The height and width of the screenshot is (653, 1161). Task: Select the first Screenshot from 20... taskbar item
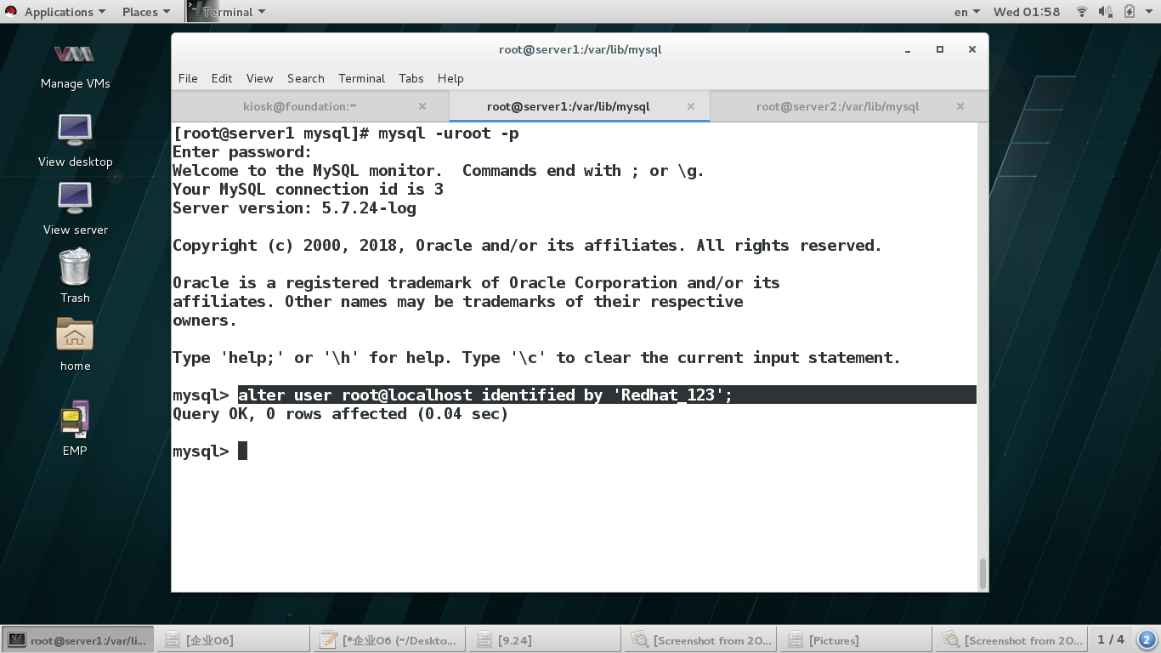[701, 639]
